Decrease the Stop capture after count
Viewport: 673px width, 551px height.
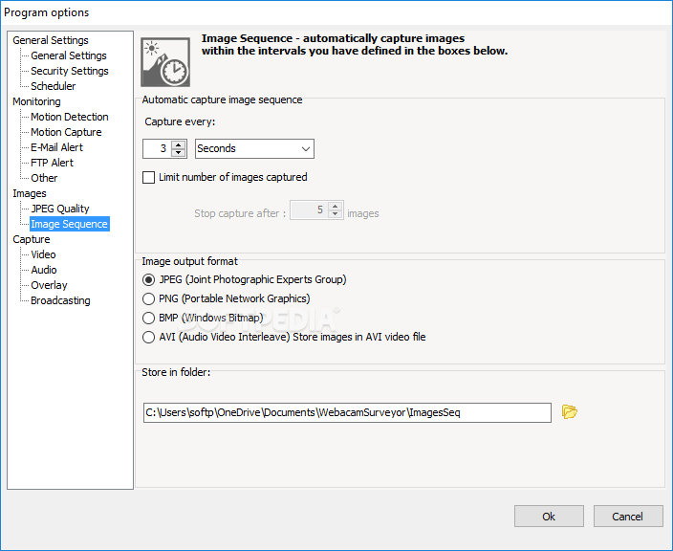point(336,214)
